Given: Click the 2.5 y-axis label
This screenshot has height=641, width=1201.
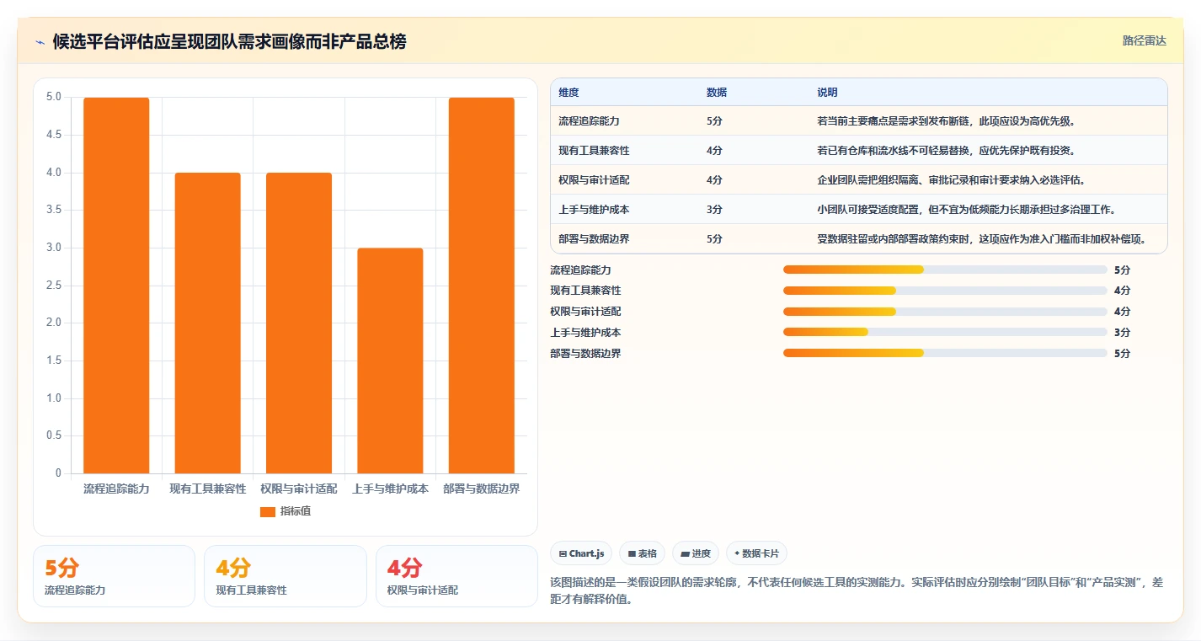Looking at the screenshot, I should 54,286.
